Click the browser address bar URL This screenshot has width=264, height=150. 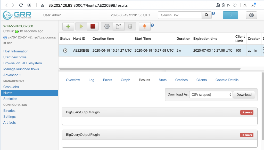click(x=88, y=5)
